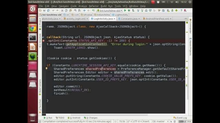Click the volume icon in system tray
This screenshot has width=220, height=123.
[x=177, y=2]
